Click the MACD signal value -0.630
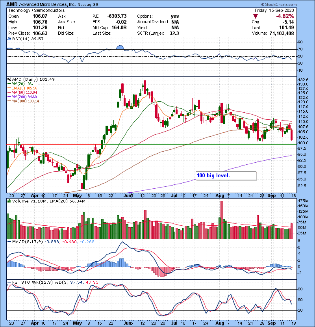 (69, 242)
